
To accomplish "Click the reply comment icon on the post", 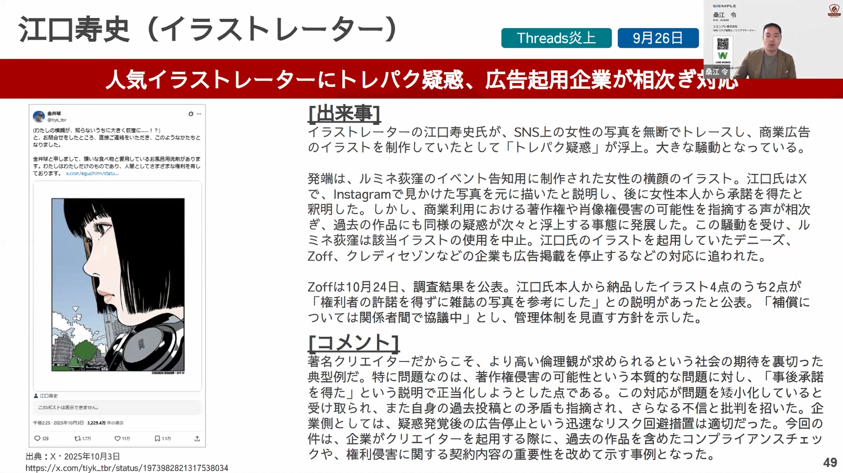I will click(x=38, y=438).
